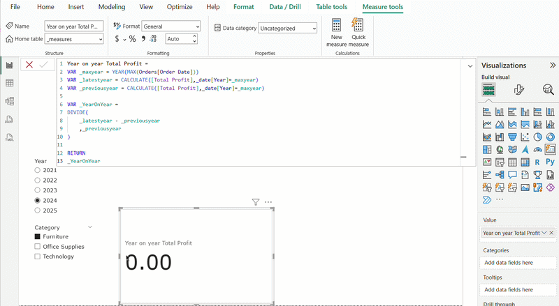This screenshot has width=559, height=306.
Task: Select the Power Apps visual
Action: [550, 188]
